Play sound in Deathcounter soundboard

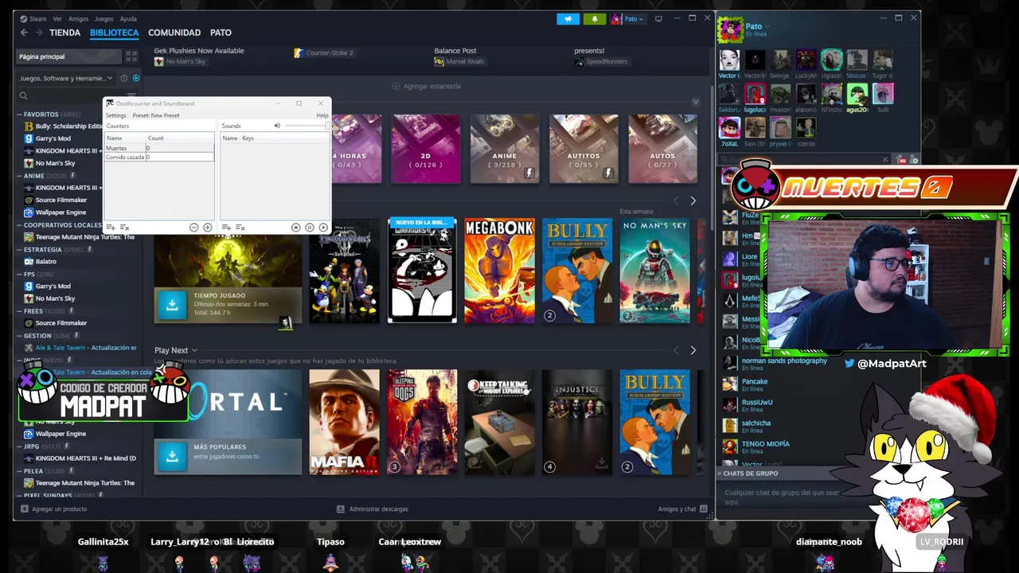coord(323,228)
